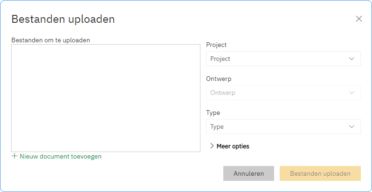Viewport: 372px width, 192px height.
Task: Click the Project field label
Action: pos(216,45)
